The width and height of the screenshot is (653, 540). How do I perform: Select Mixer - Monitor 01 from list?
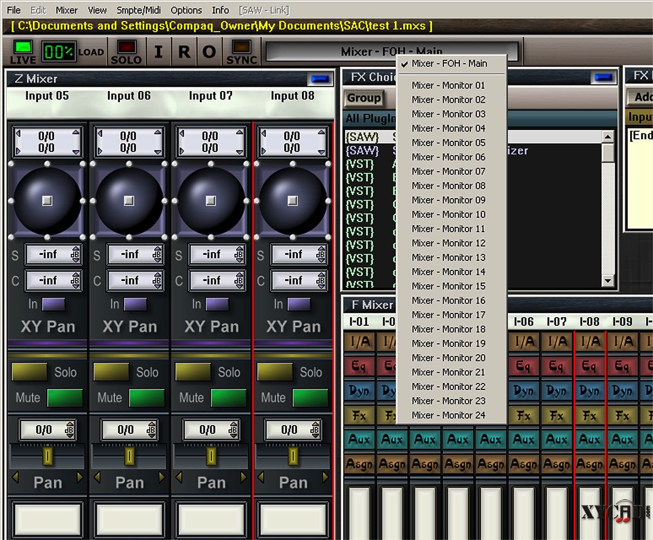pyautogui.click(x=452, y=85)
